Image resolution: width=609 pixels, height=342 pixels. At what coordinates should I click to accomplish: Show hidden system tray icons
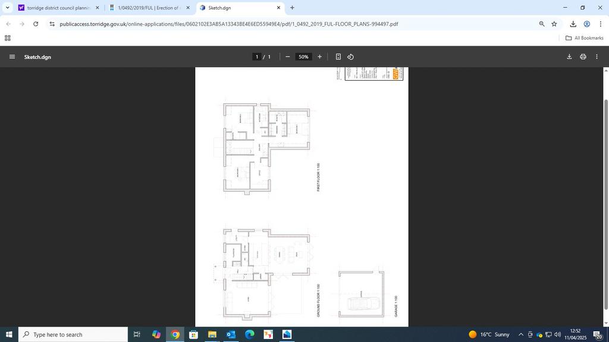[521, 334]
